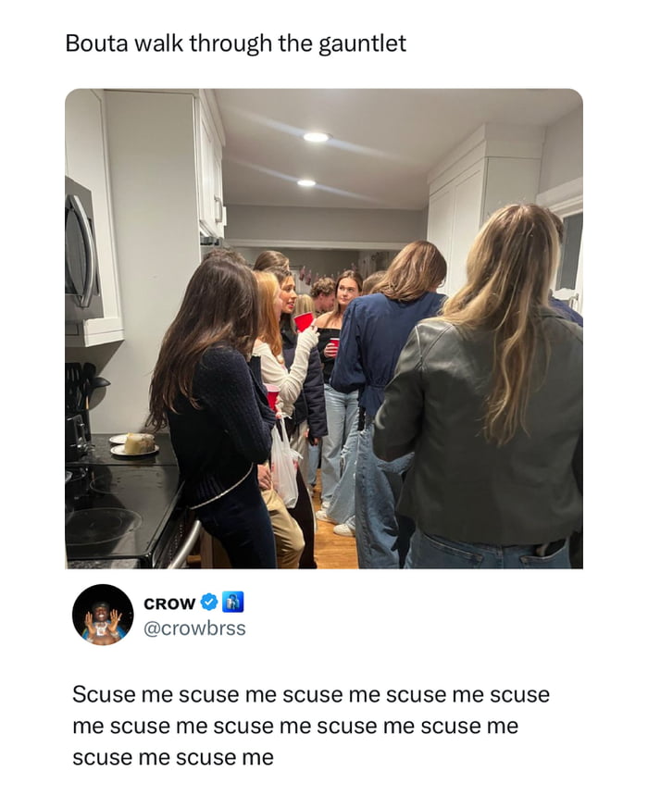Click the square affiliate badge beside checkmark
This screenshot has width=648, height=809.
232,602
